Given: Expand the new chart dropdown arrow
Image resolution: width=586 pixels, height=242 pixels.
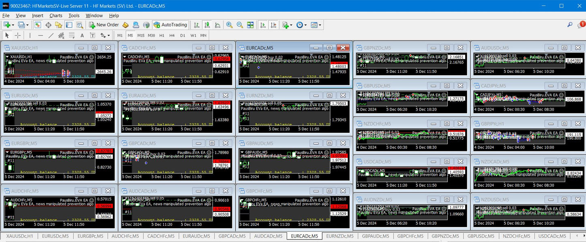Looking at the screenshot, I should coord(13,25).
